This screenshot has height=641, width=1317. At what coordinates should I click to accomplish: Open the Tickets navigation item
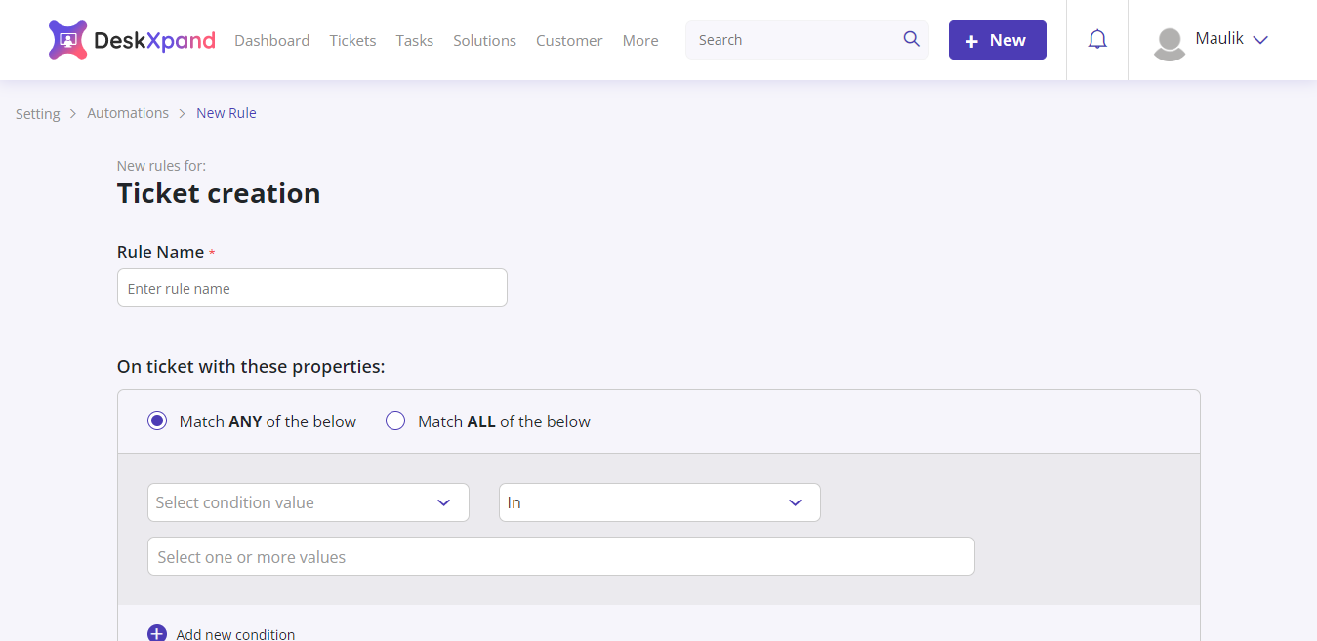coord(352,40)
